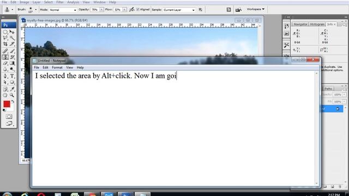Select the Notes tool

click(5, 89)
